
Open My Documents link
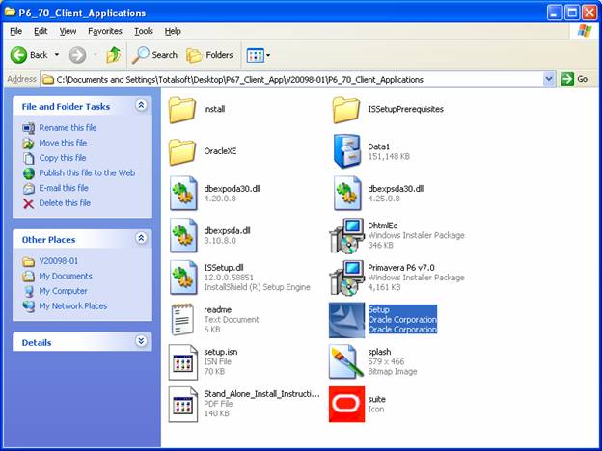pyautogui.click(x=66, y=277)
